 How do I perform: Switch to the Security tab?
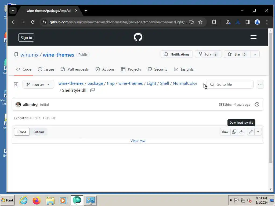coord(157,69)
